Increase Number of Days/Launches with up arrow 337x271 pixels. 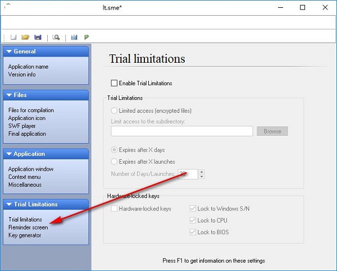[202, 171]
